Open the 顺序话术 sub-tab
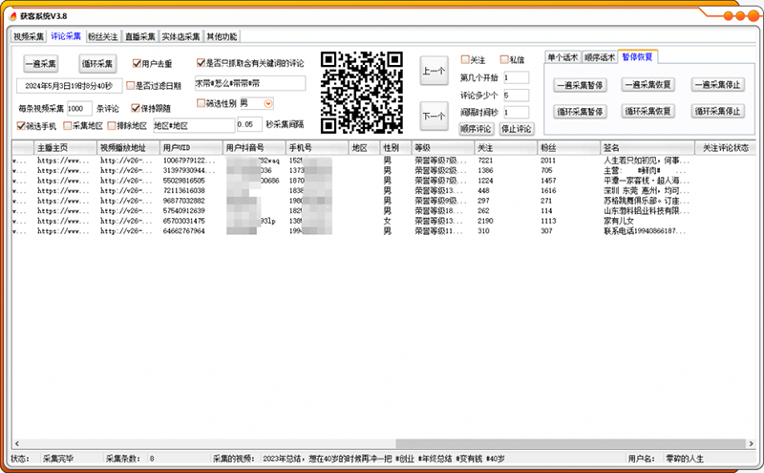The height and width of the screenshot is (473, 764). [600, 57]
